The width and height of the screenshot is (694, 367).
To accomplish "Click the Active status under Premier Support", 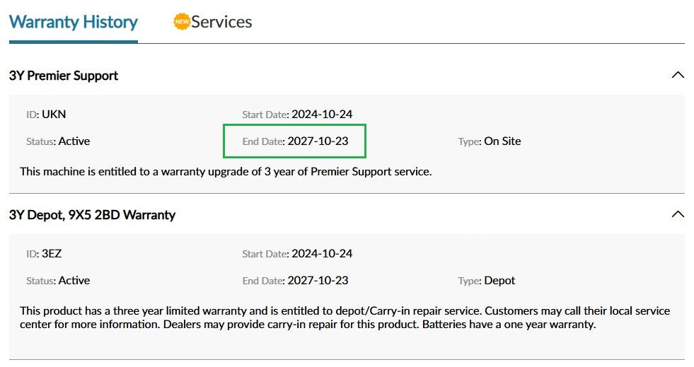I will point(74,141).
